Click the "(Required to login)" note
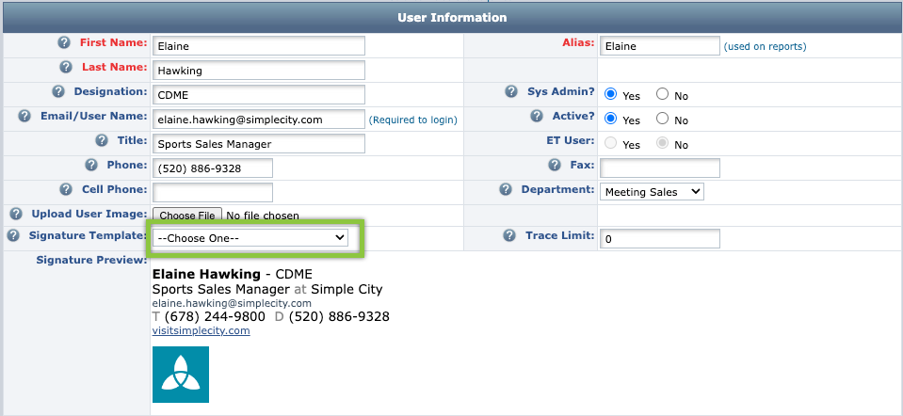Image resolution: width=903 pixels, height=416 pixels. [x=413, y=120]
